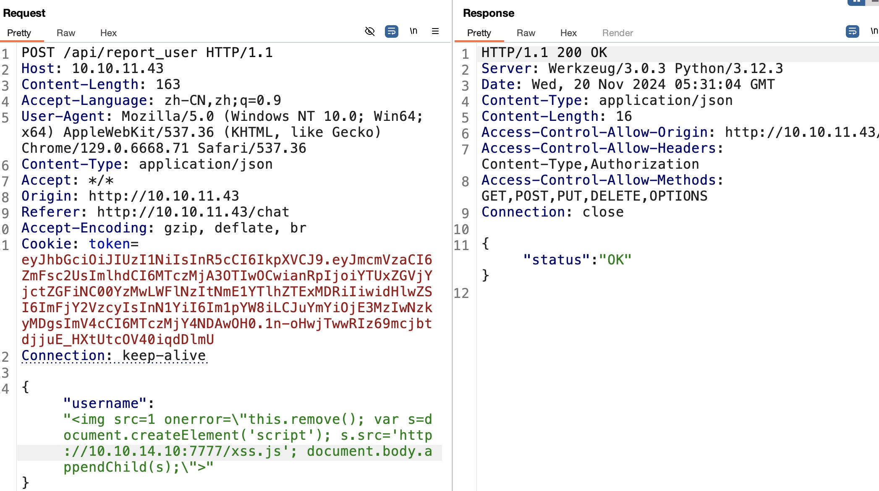879x491 pixels.
Task: Open the Response Raw tab
Action: pyautogui.click(x=526, y=33)
